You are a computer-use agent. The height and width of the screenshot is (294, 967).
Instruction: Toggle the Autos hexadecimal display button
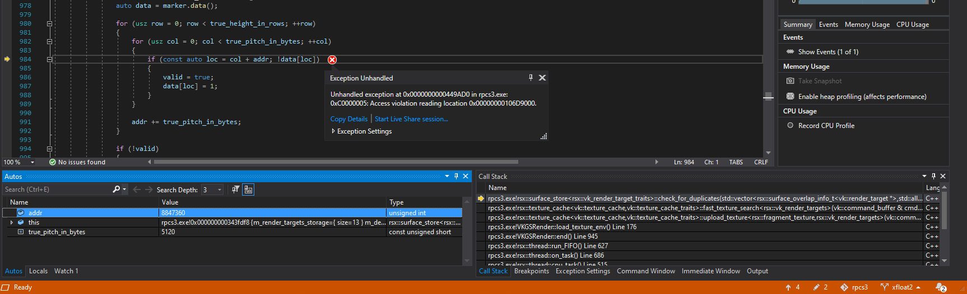(x=248, y=189)
